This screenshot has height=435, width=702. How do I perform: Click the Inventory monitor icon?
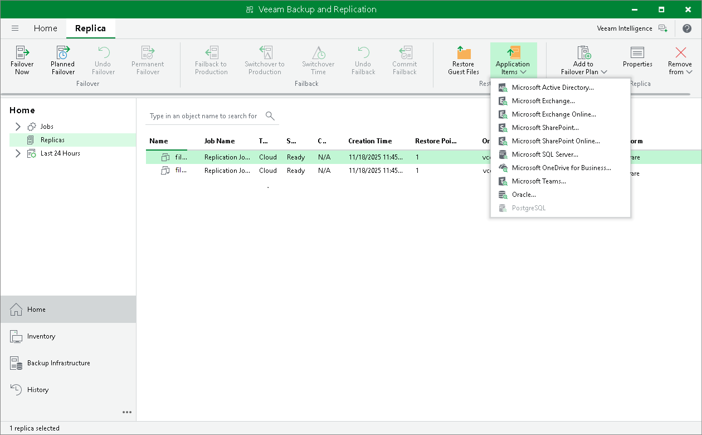tap(16, 336)
